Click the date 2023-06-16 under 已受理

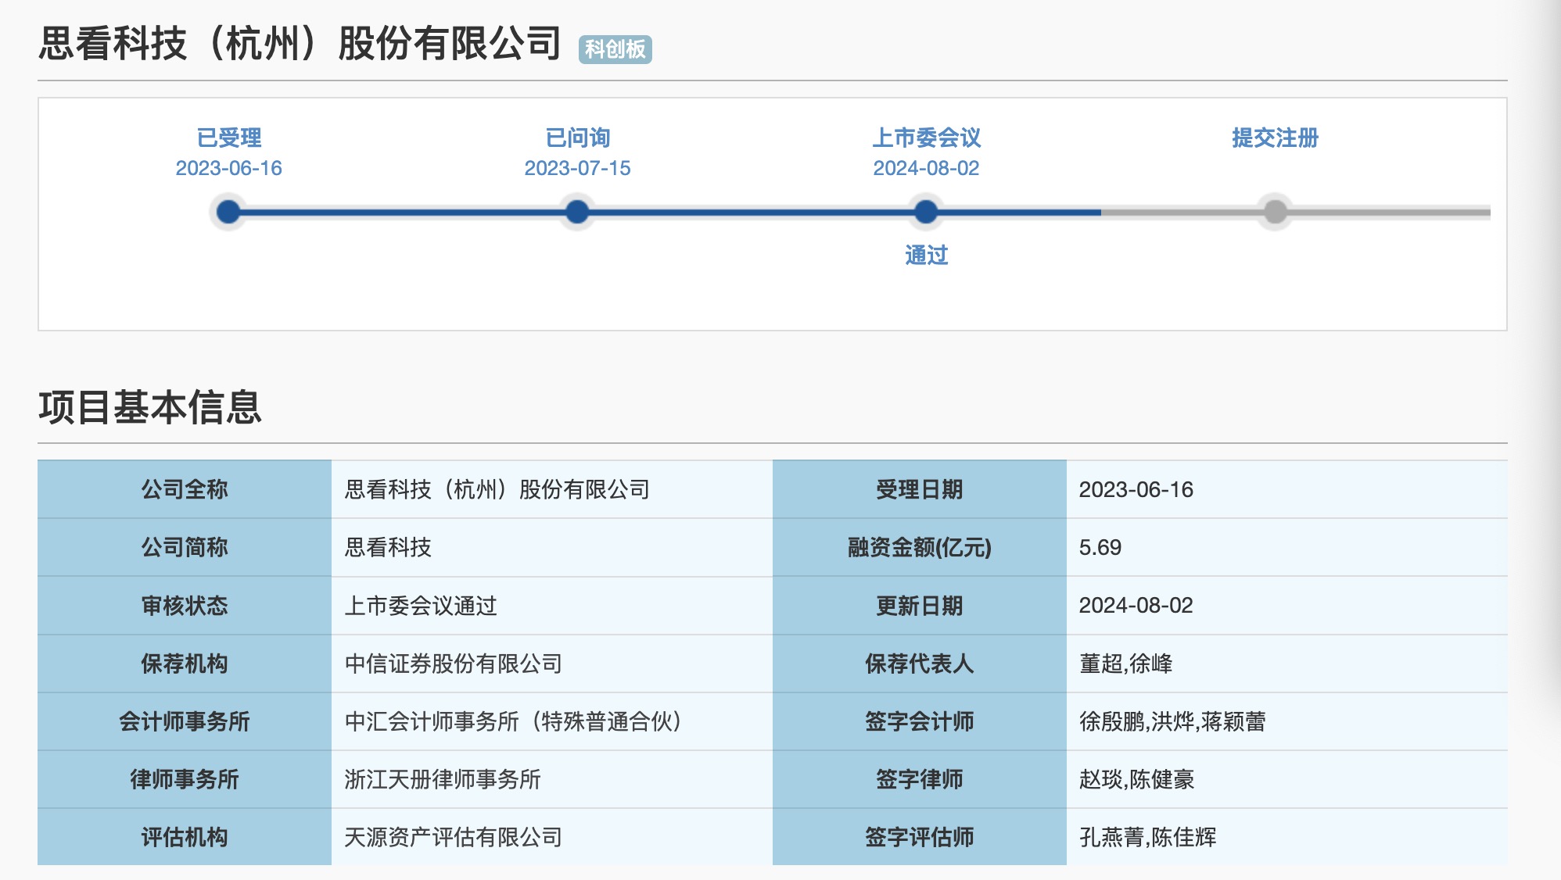coord(228,168)
